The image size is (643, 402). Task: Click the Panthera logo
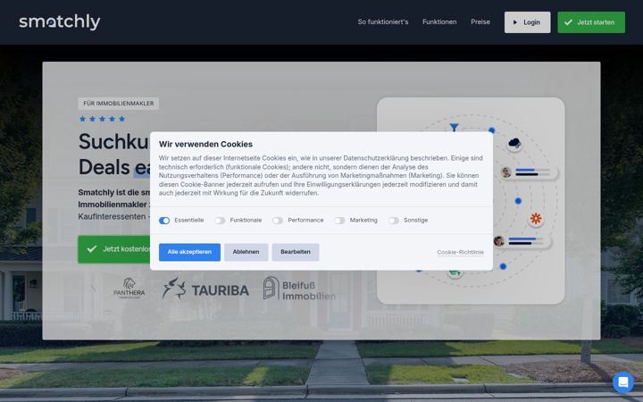coord(129,289)
